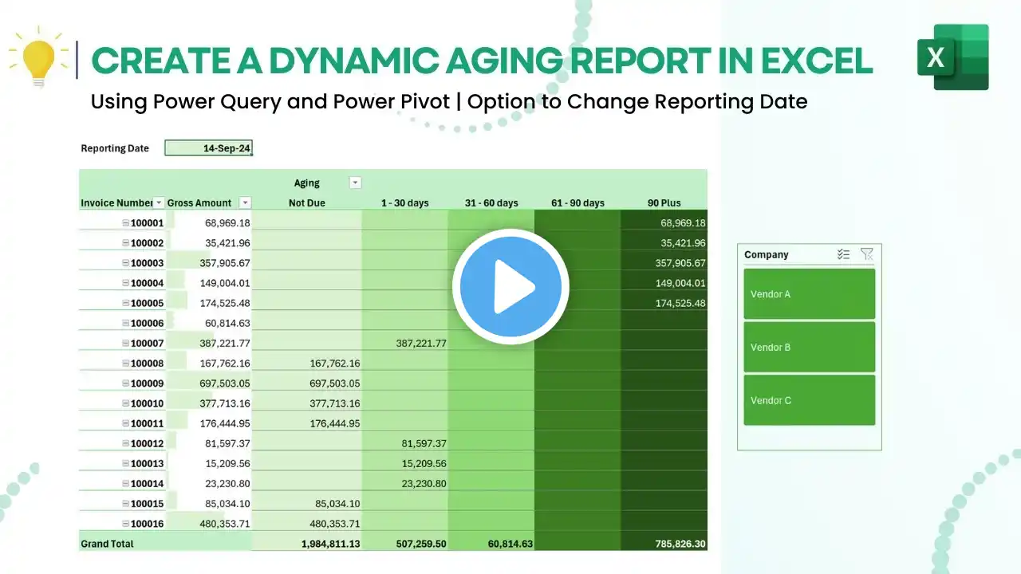Play the aging report video
Viewport: 1021px width, 574px height.
coord(510,287)
